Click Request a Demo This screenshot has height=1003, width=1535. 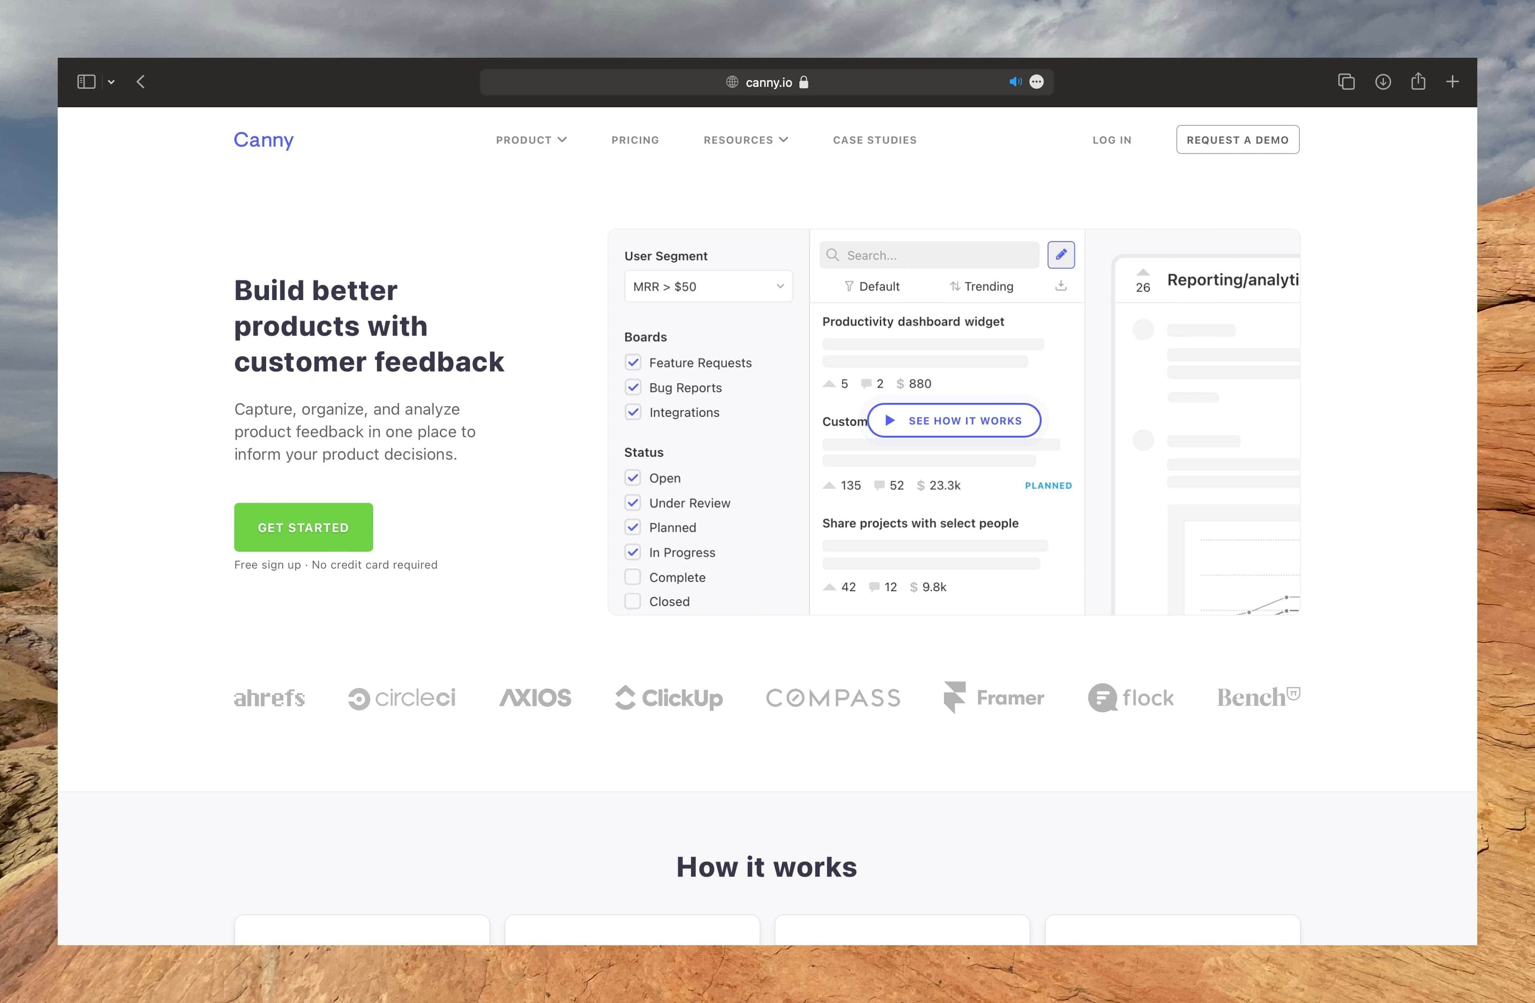[x=1237, y=139]
